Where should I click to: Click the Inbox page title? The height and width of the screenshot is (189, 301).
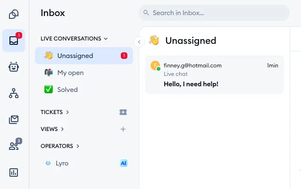[53, 13]
